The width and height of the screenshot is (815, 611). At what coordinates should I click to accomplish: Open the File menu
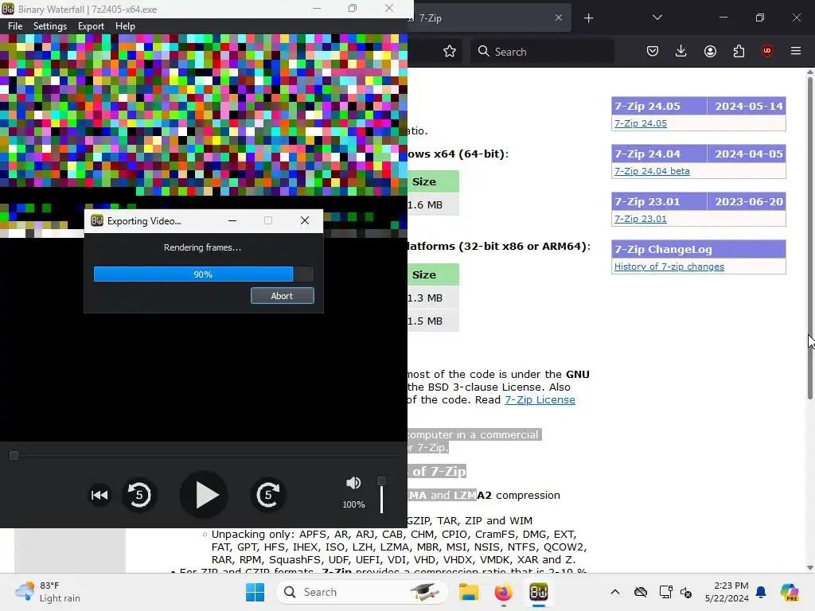(15, 26)
